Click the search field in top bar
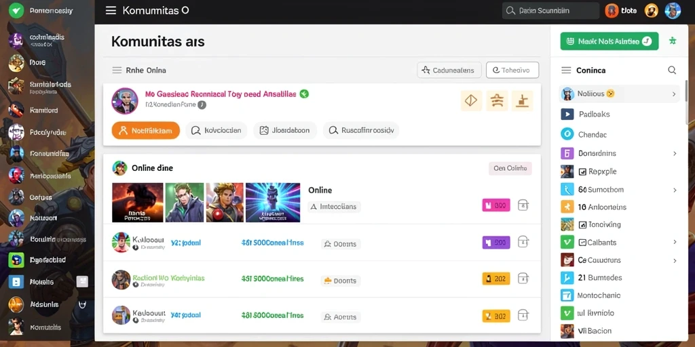The image size is (695, 347). (550, 11)
